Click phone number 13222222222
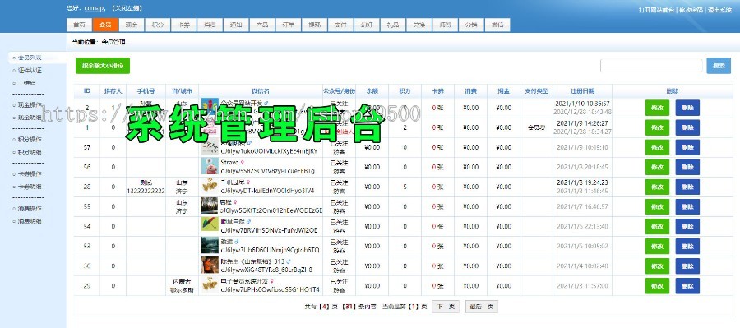This screenshot has width=740, height=328. click(146, 192)
